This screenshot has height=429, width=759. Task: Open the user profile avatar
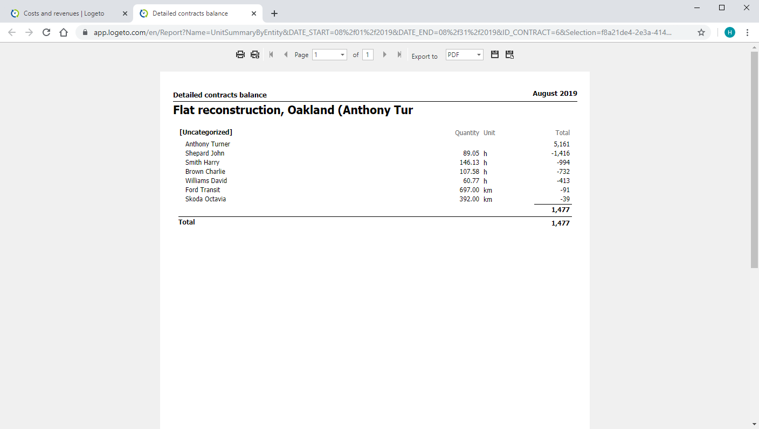pos(730,32)
